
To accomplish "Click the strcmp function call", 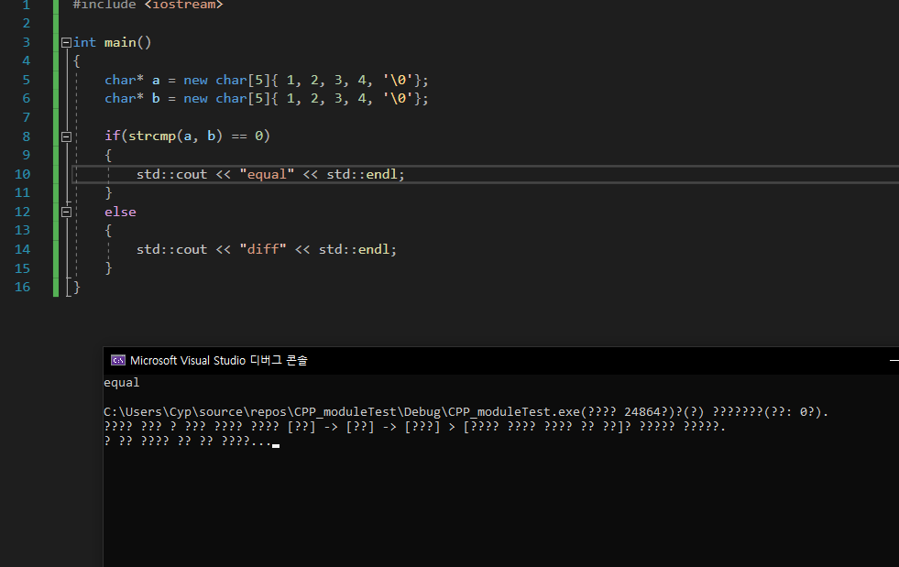I will (x=152, y=136).
